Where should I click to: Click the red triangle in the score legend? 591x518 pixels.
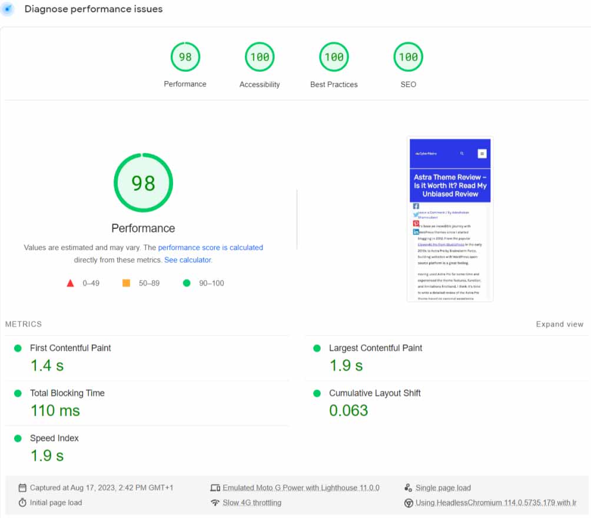[x=70, y=283]
